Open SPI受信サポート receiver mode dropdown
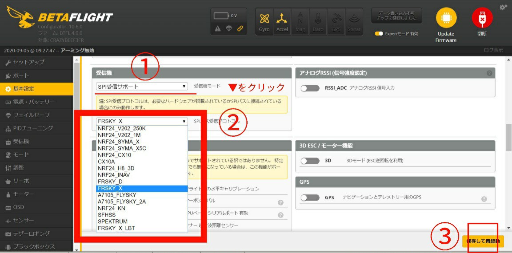512x253 pixels. (142, 87)
